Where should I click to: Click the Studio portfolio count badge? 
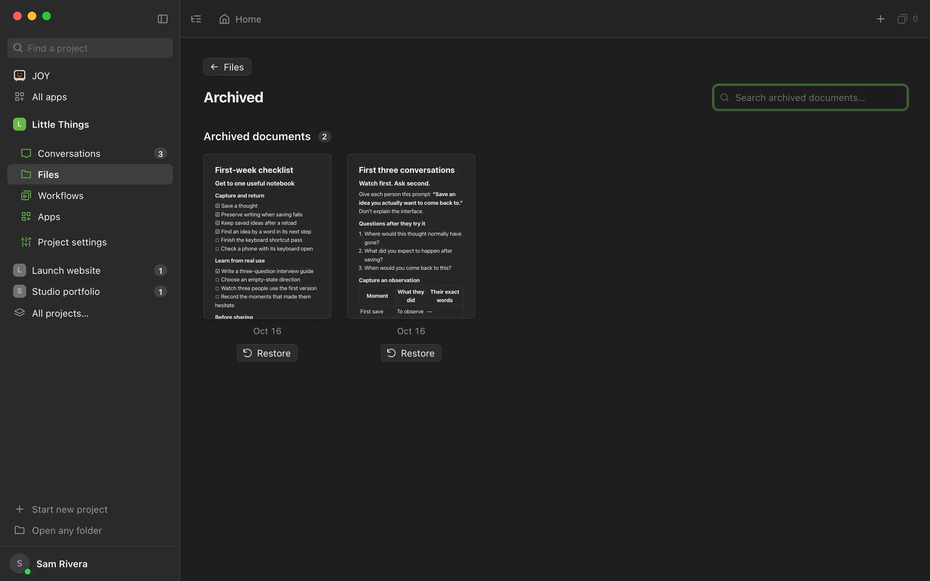click(160, 292)
